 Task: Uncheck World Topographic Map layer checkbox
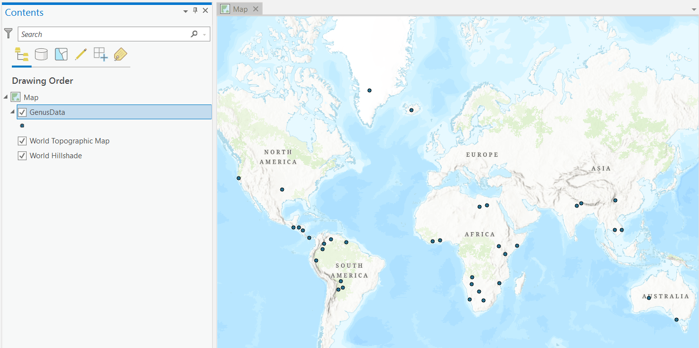point(22,141)
